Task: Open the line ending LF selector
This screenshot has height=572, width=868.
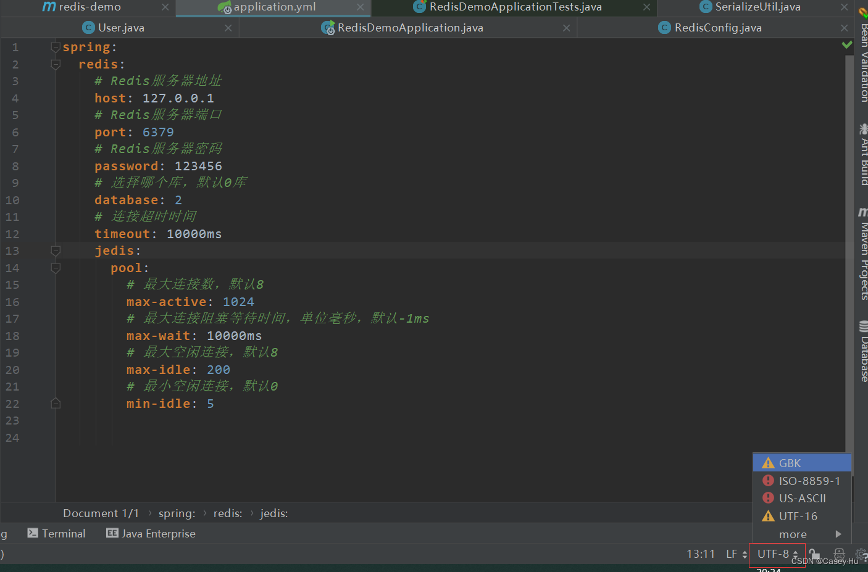Action: point(735,554)
